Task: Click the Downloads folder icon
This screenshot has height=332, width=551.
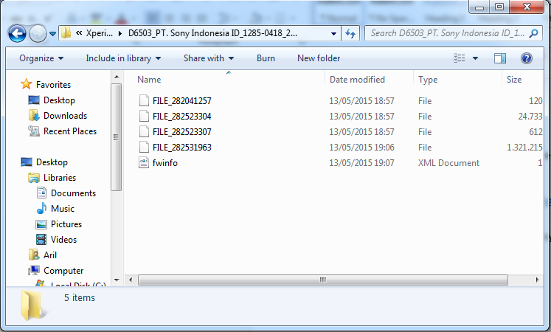Action: (34, 115)
